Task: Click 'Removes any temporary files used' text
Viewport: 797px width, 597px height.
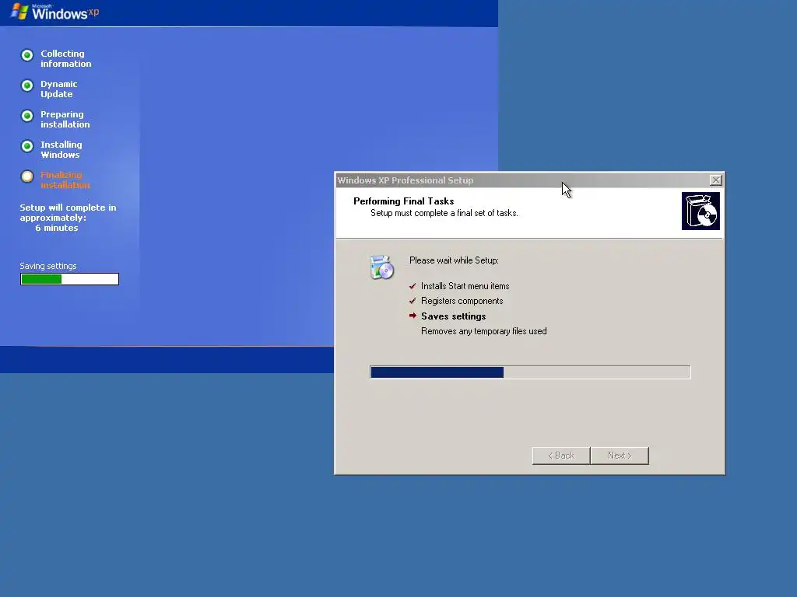Action: point(484,331)
